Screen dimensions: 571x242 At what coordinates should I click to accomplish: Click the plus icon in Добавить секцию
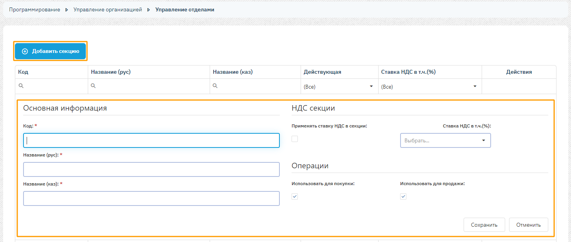point(25,51)
